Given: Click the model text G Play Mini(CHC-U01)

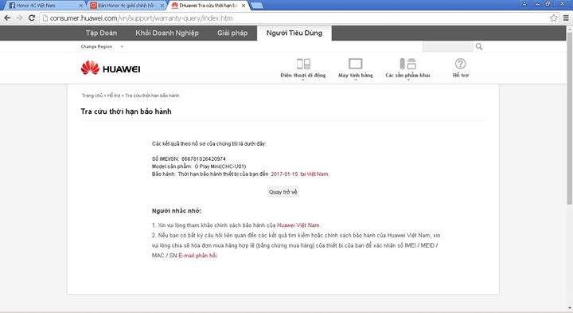Looking at the screenshot, I should 220,166.
